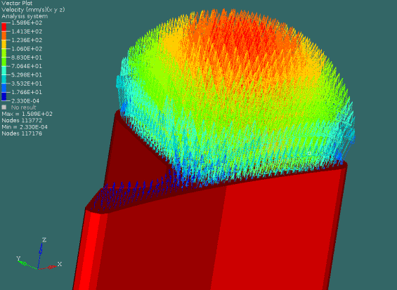Image resolution: width=397 pixels, height=290 pixels.
Task: Click the Nodes 113772 label
Action: tap(22, 121)
